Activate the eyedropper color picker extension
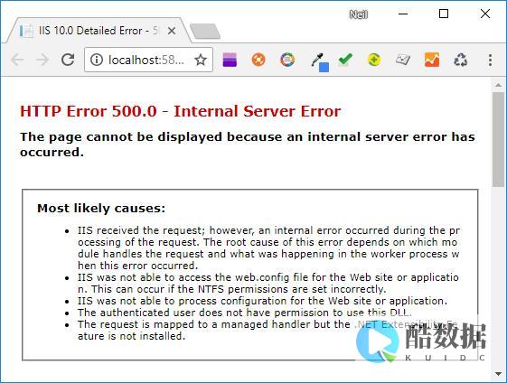Image resolution: width=507 pixels, height=383 pixels. (319, 62)
